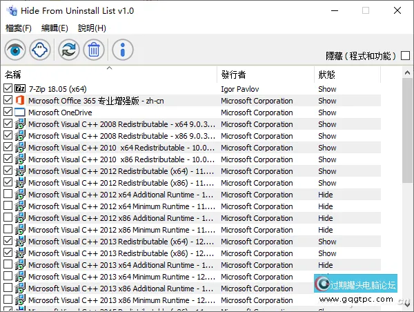Viewport: 414px width, 312px height.
Task: Click the ghost Hide toolbar icon
Action: tap(40, 50)
